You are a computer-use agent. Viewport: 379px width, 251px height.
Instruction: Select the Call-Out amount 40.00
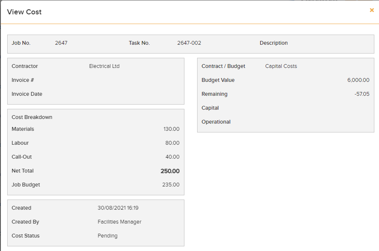tap(173, 157)
